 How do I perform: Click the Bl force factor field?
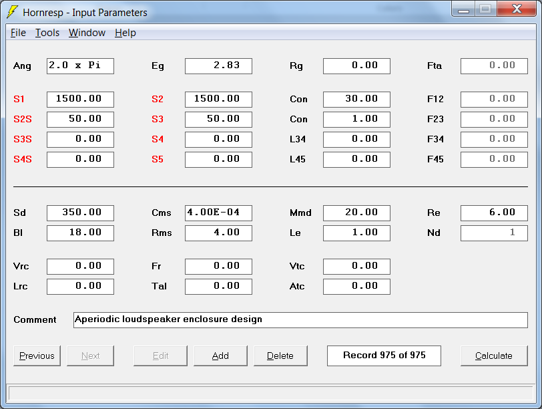click(x=80, y=233)
